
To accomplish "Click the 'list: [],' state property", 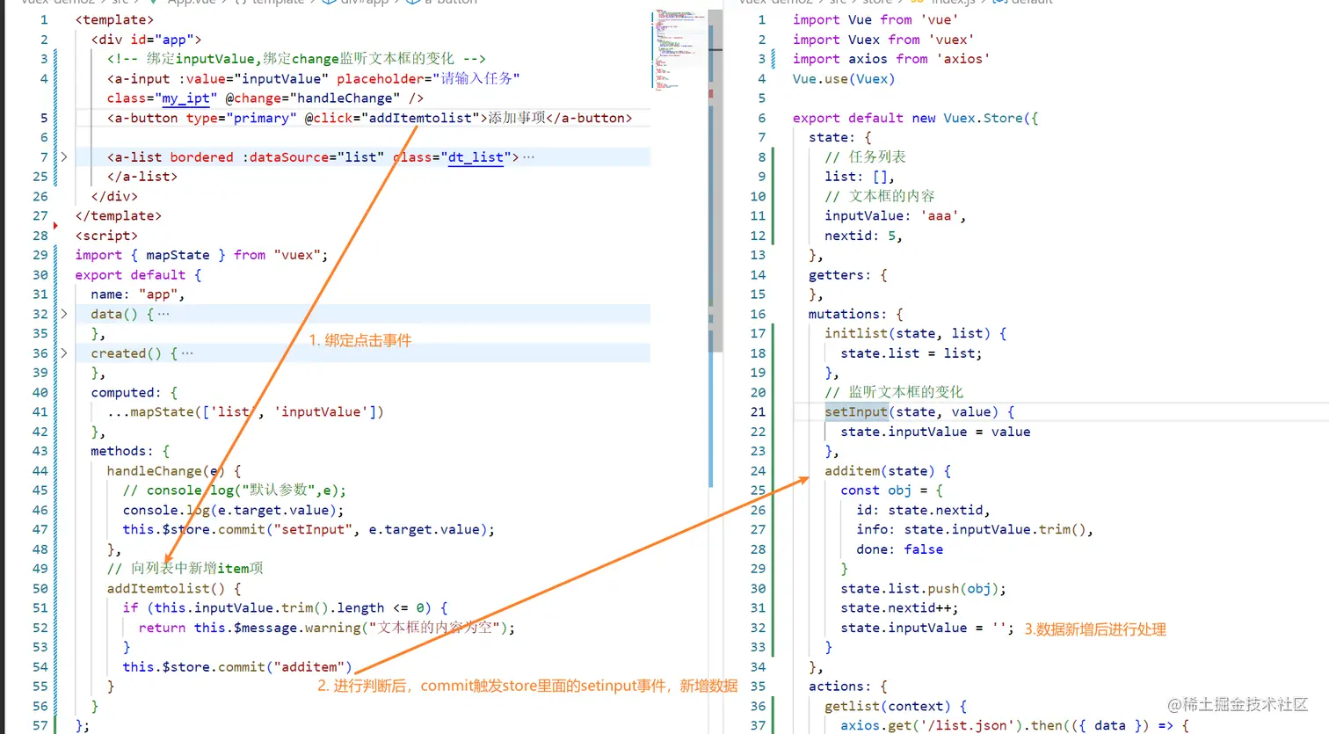I will tap(860, 177).
